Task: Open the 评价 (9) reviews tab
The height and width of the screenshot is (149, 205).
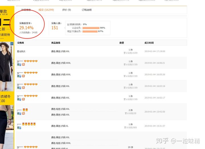Action: [x=67, y=10]
